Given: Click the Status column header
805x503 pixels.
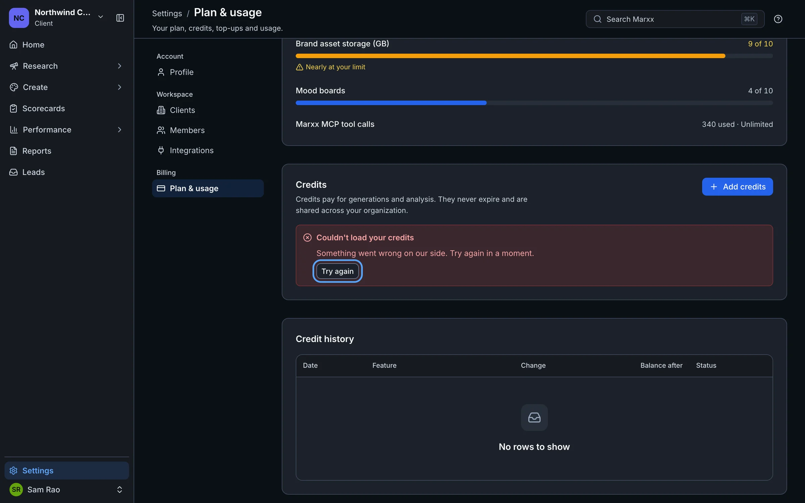Looking at the screenshot, I should [x=706, y=366].
